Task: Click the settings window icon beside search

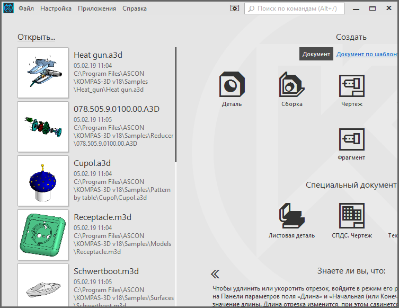Action: pyautogui.click(x=235, y=8)
